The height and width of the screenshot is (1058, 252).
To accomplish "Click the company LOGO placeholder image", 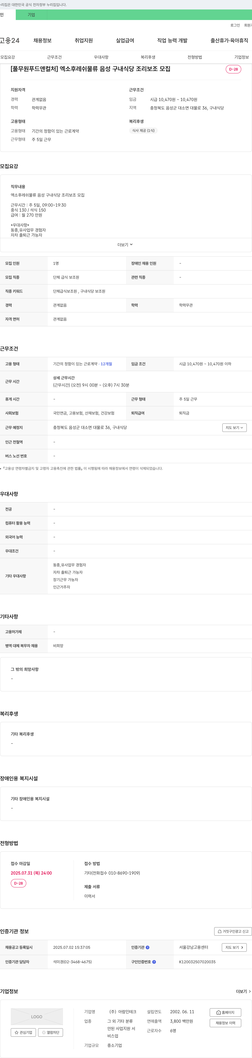I will (37, 1016).
